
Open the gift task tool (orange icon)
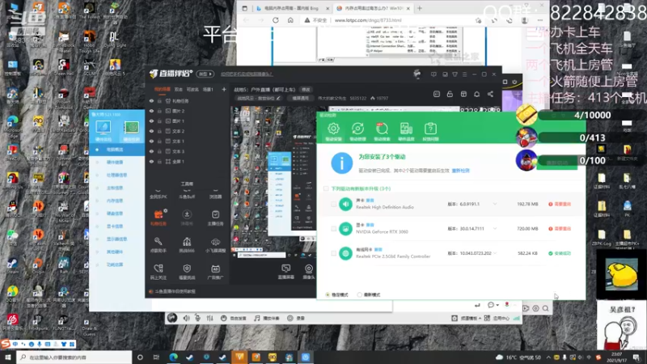coord(159,214)
